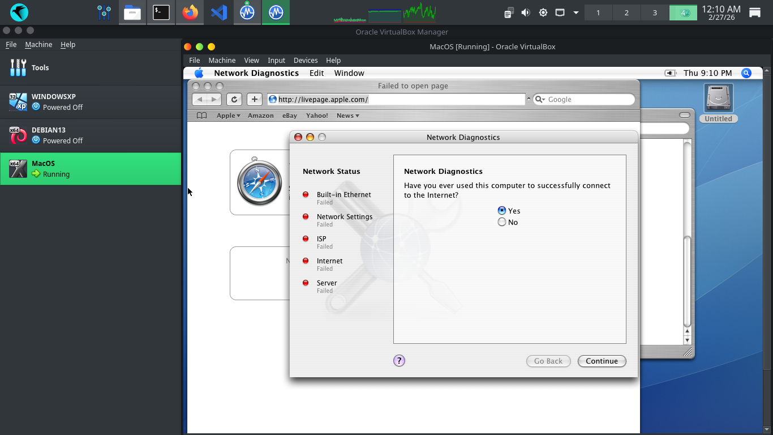Expand the Apple bookmarks dropdown
The height and width of the screenshot is (435, 773).
click(x=228, y=116)
